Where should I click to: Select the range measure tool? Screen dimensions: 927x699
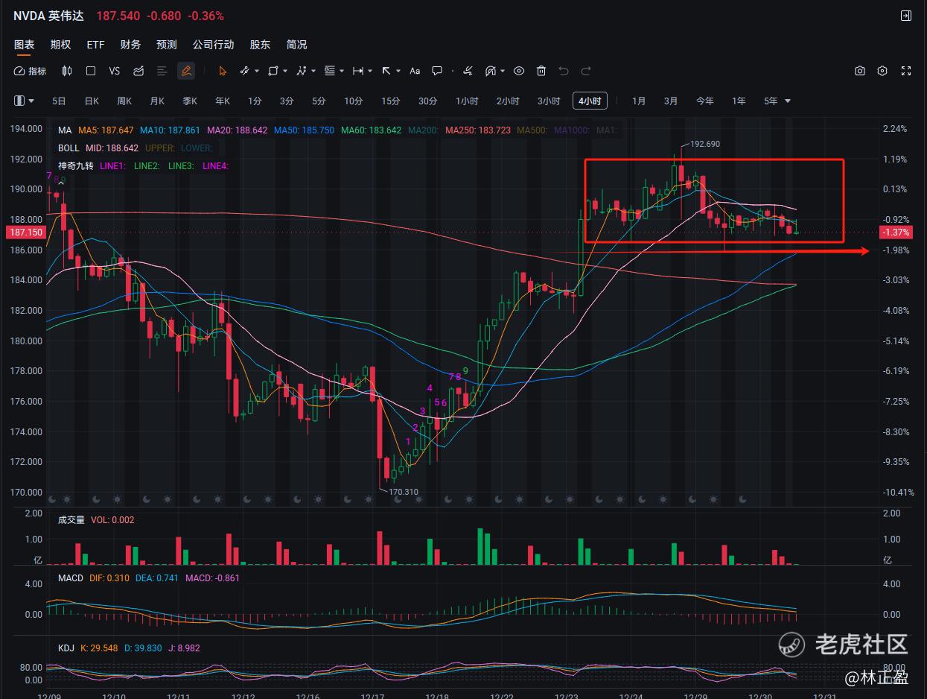(357, 71)
